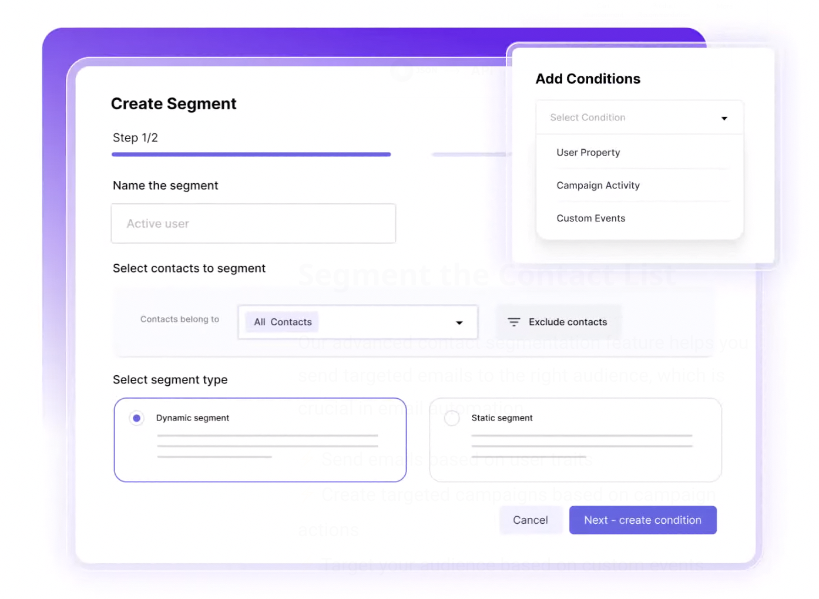Image resolution: width=819 pixels, height=599 pixels.
Task: Click the filter icon on Exclude contacts
Action: pyautogui.click(x=514, y=322)
